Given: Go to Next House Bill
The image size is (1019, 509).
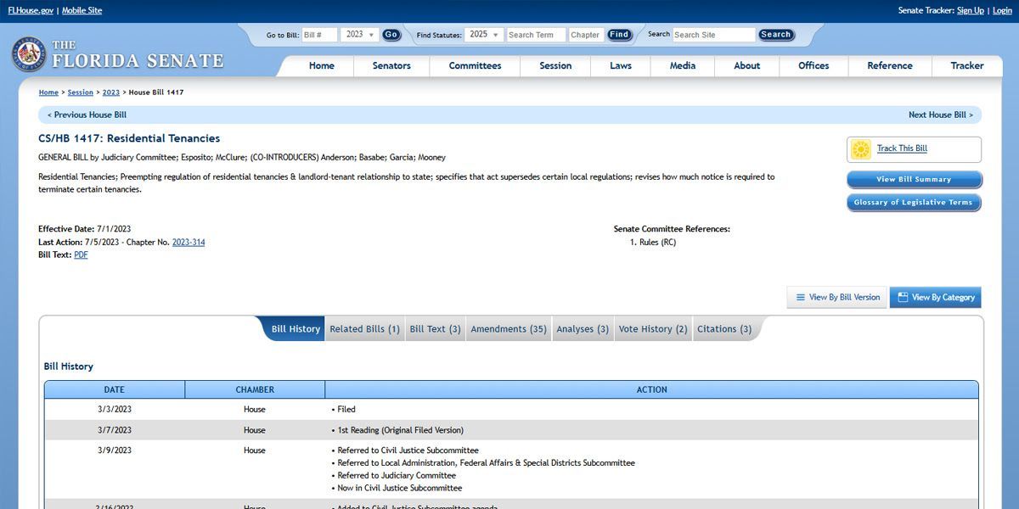Looking at the screenshot, I should tap(941, 115).
